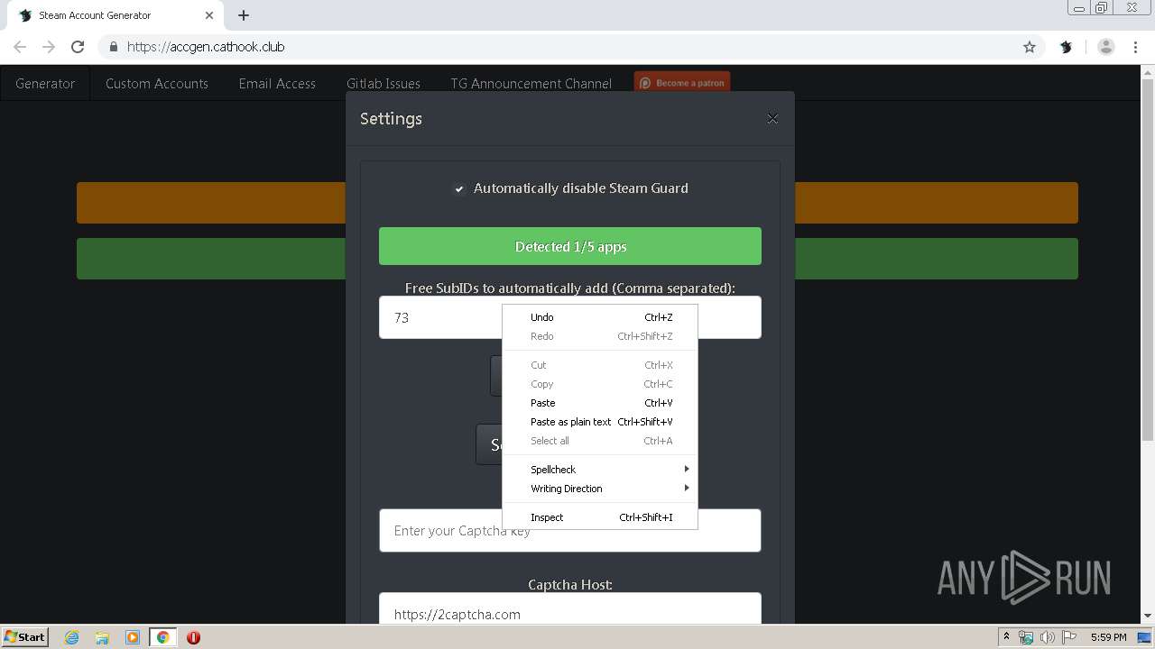Open Internet Explorer from the taskbar
This screenshot has width=1155, height=649.
tap(72, 637)
